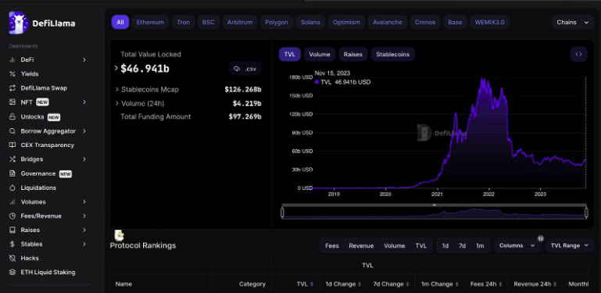This screenshot has height=293, width=601.
Task: Open the Liquidations droplet icon
Action: pyautogui.click(x=13, y=188)
